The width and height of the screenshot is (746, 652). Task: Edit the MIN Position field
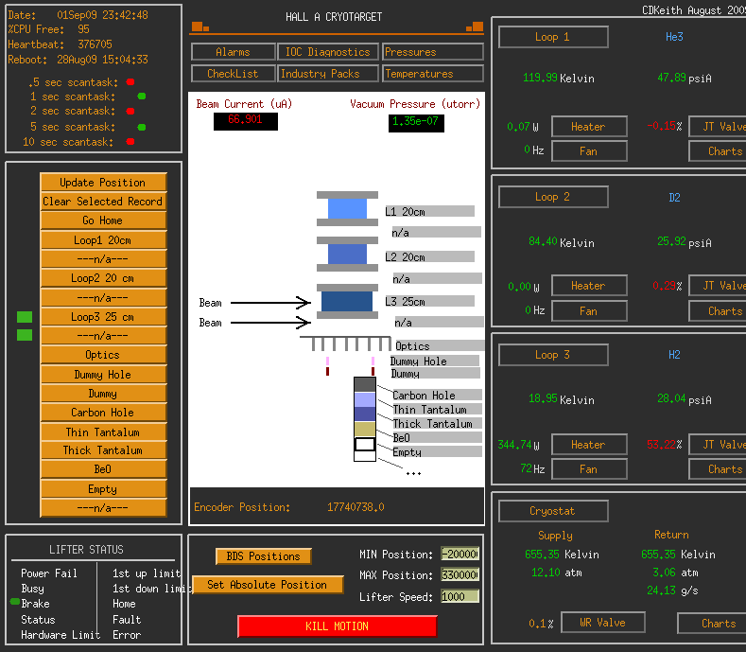pyautogui.click(x=460, y=554)
